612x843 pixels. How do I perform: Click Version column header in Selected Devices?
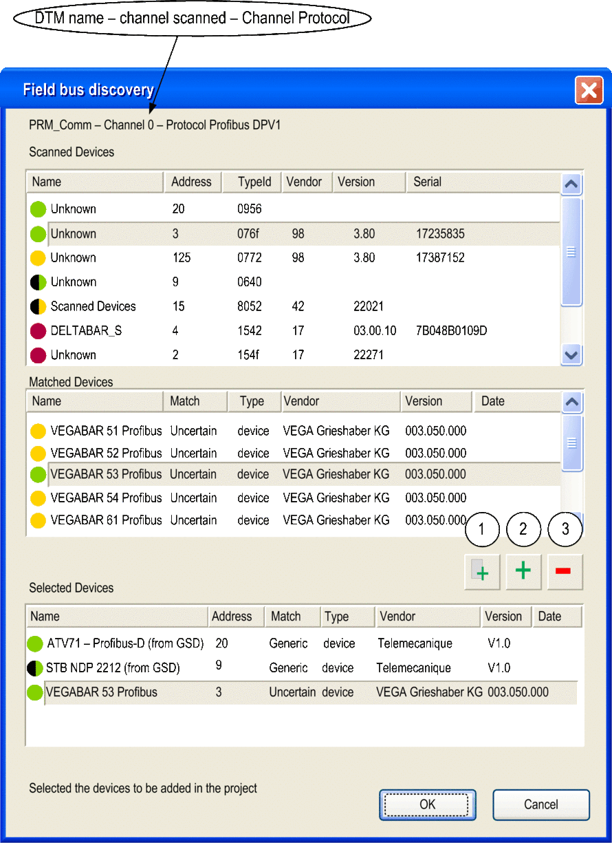pyautogui.click(x=506, y=617)
